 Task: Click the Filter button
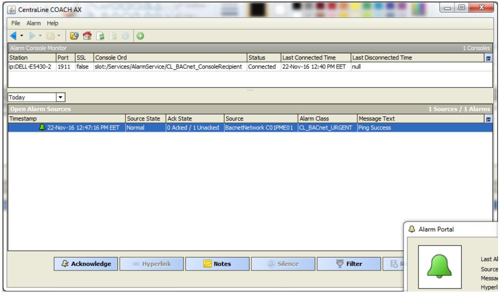click(x=349, y=264)
